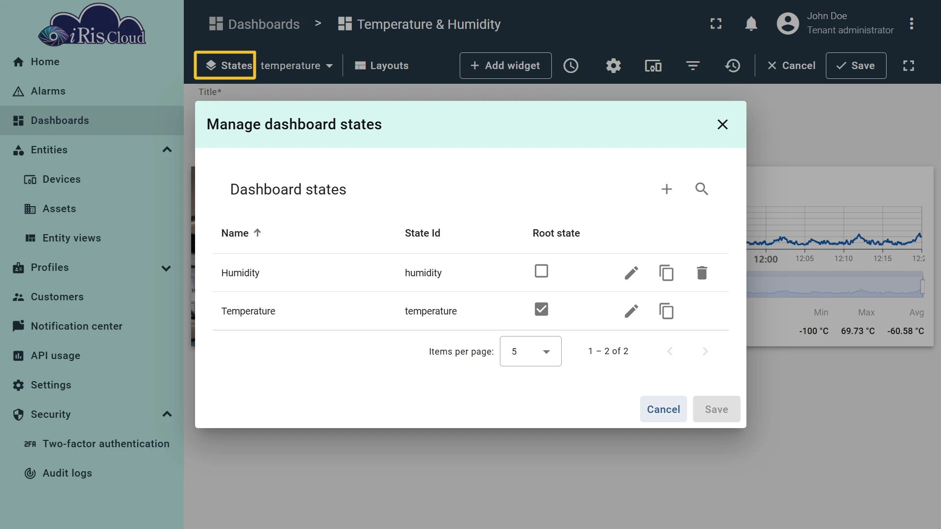Expand the Profiles section chevron
941x529 pixels.
tap(167, 268)
